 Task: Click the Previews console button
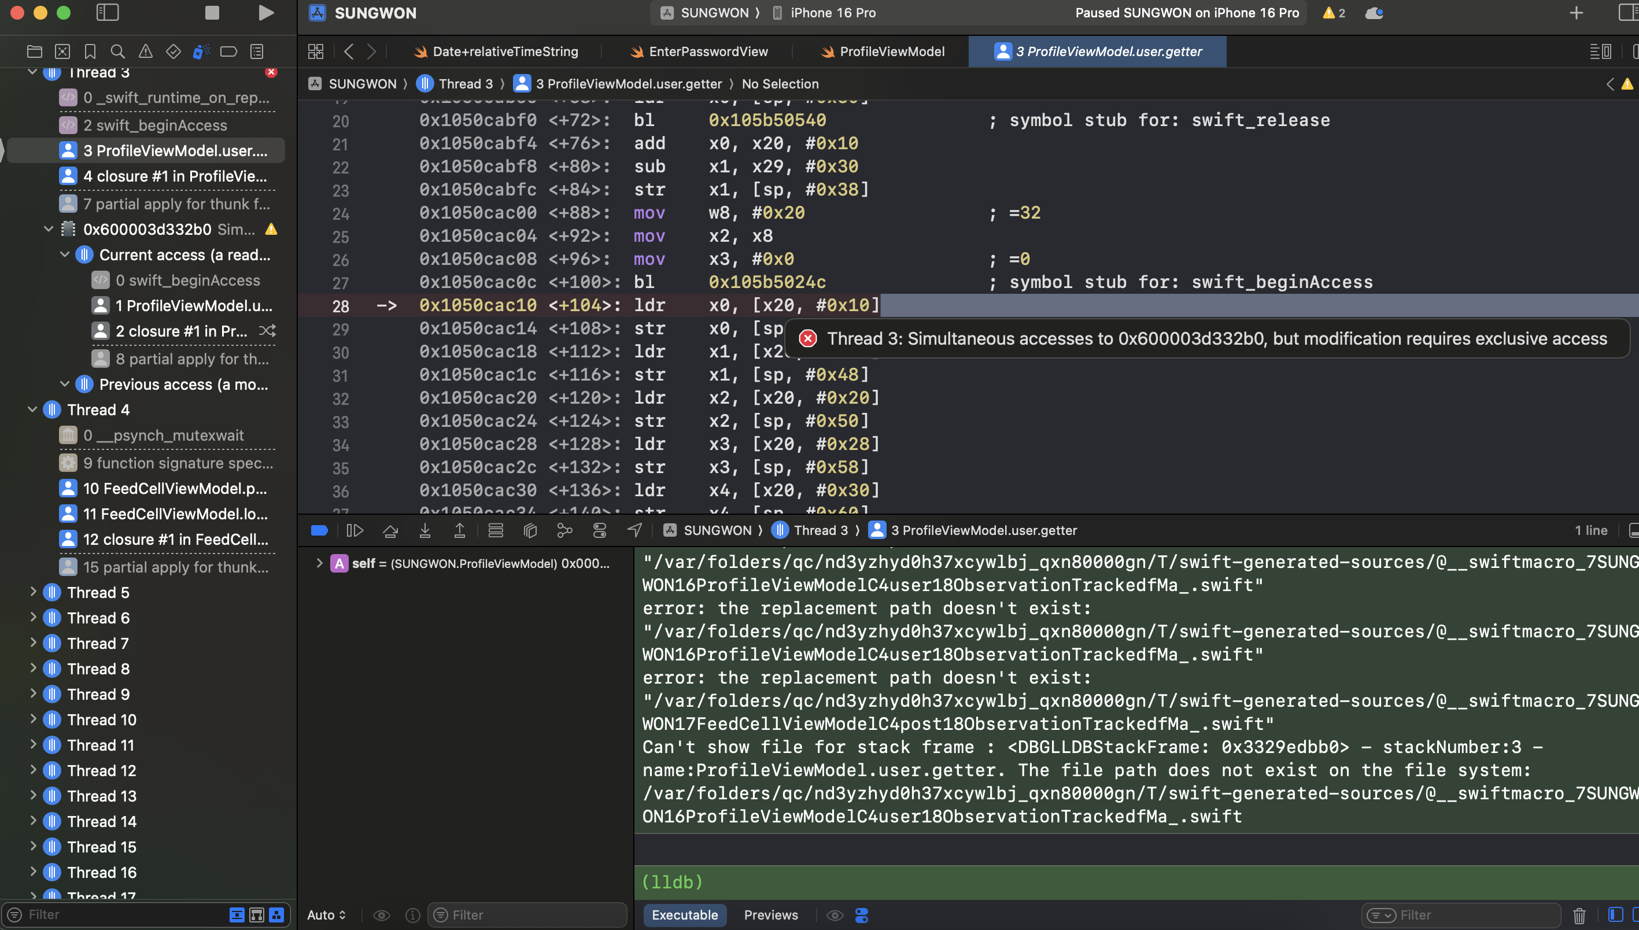771,914
